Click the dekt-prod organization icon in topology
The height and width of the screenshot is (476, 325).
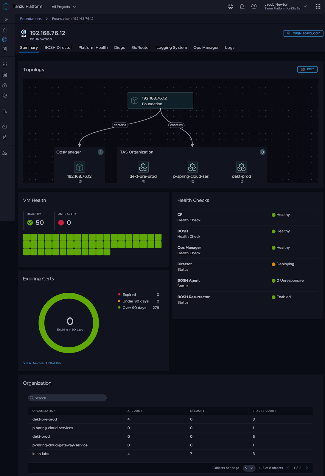242,167
